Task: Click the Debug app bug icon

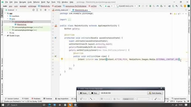Action: point(150,6)
